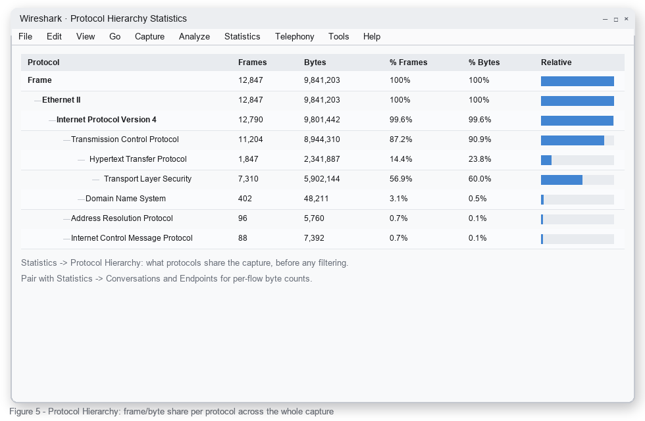Select the Address Resolution Protocol row

[x=322, y=219]
